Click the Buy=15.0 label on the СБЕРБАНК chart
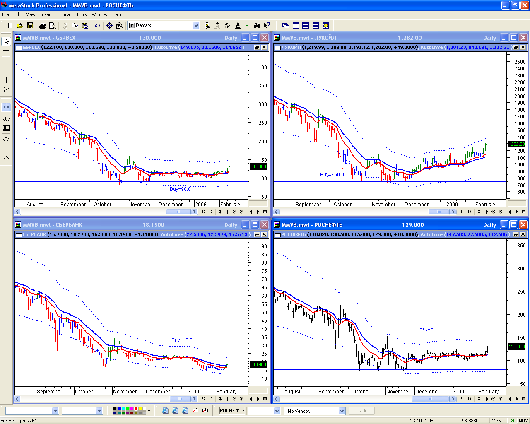This screenshot has width=530, height=424. 182,340
